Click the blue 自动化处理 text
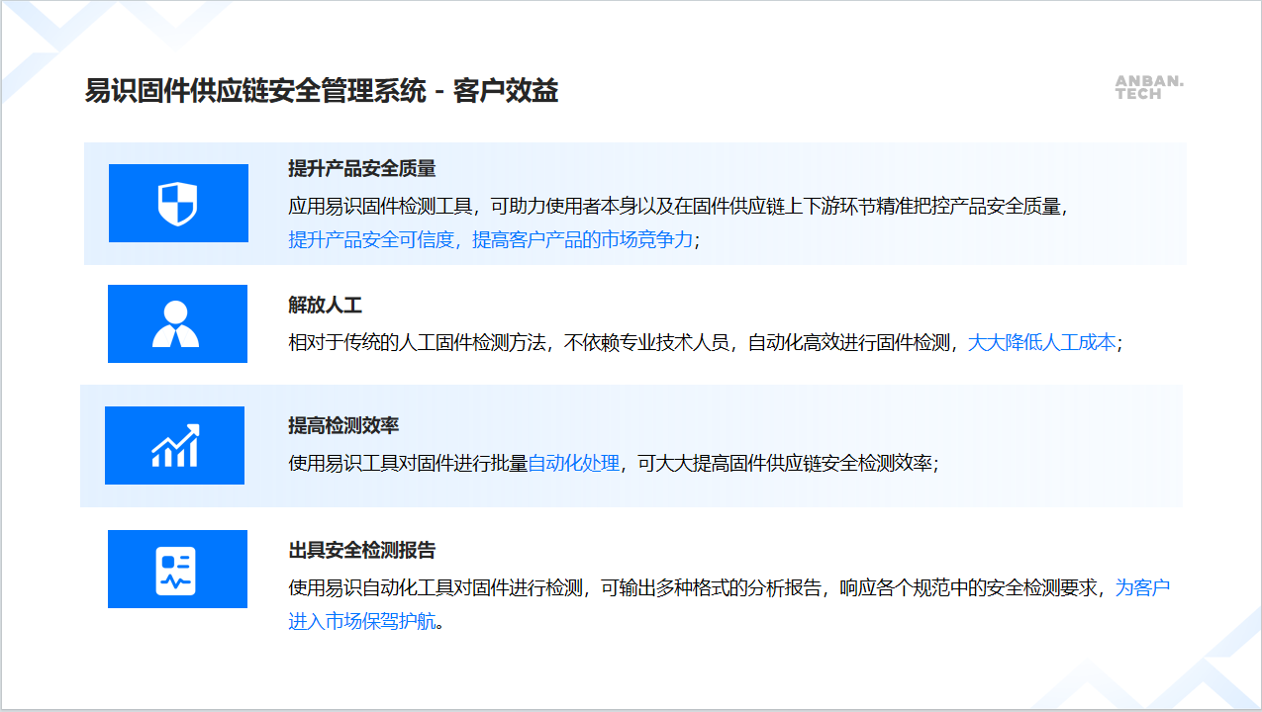Image resolution: width=1262 pixels, height=712 pixels. [573, 463]
